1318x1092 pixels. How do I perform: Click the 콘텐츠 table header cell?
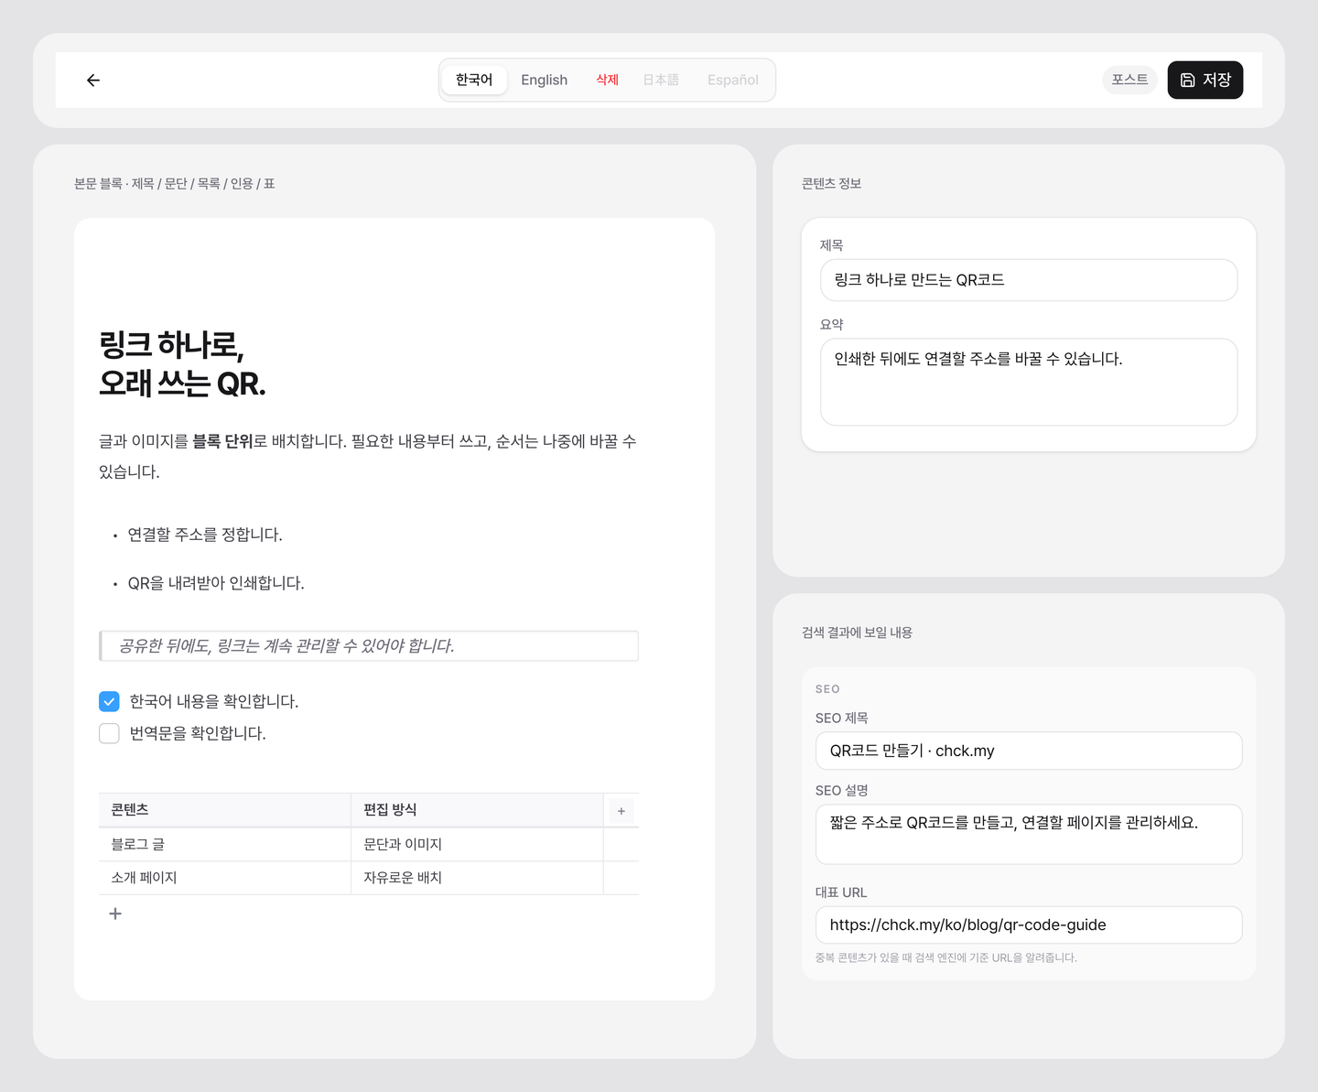tap(224, 810)
